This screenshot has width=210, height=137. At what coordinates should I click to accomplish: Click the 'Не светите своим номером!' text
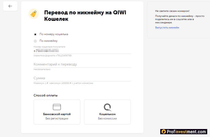click(x=172, y=11)
